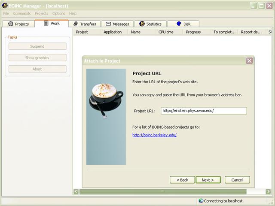
Task: Click into the Project URL input field
Action: [204, 111]
